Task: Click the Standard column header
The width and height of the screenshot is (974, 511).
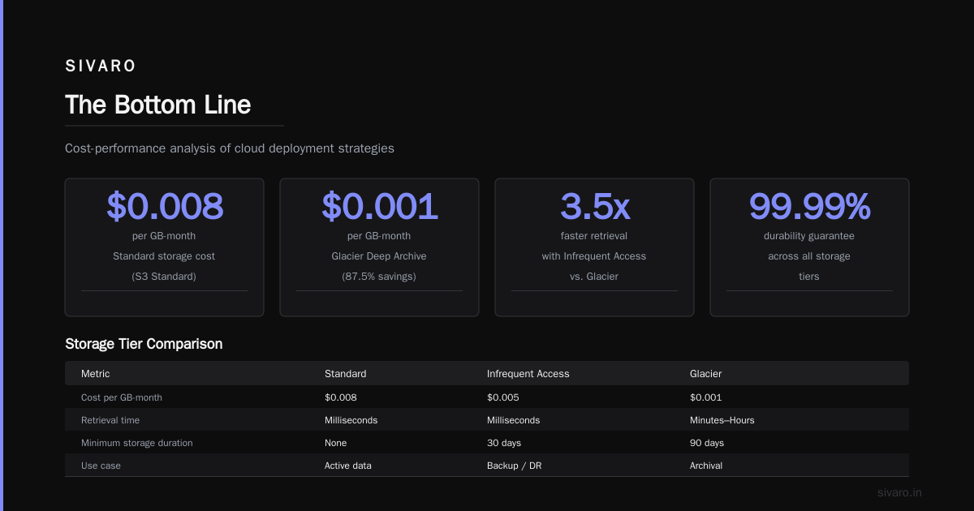Action: click(346, 374)
